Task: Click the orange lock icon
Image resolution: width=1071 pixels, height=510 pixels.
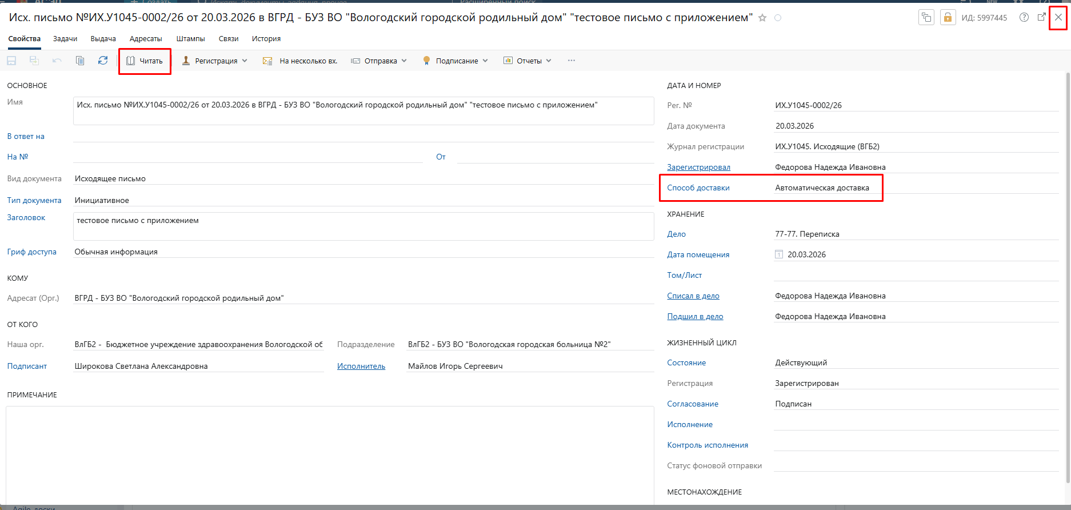Action: pyautogui.click(x=948, y=17)
